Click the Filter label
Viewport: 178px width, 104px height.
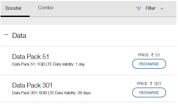(x=150, y=8)
